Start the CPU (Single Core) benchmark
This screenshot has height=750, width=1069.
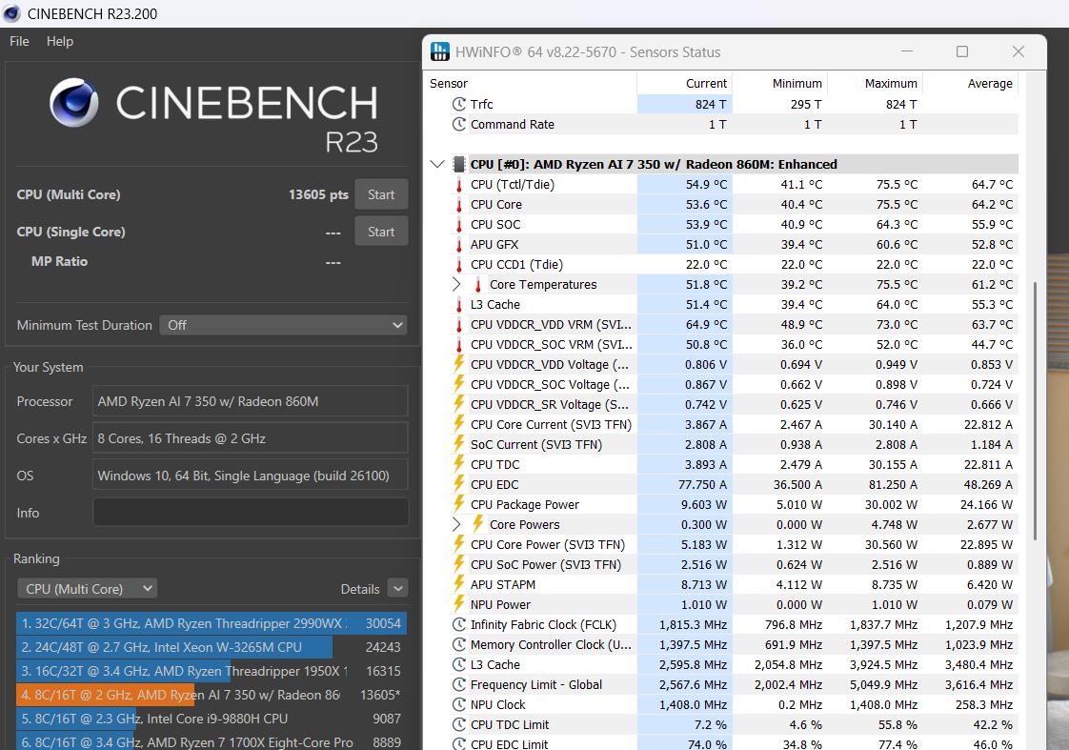click(381, 232)
